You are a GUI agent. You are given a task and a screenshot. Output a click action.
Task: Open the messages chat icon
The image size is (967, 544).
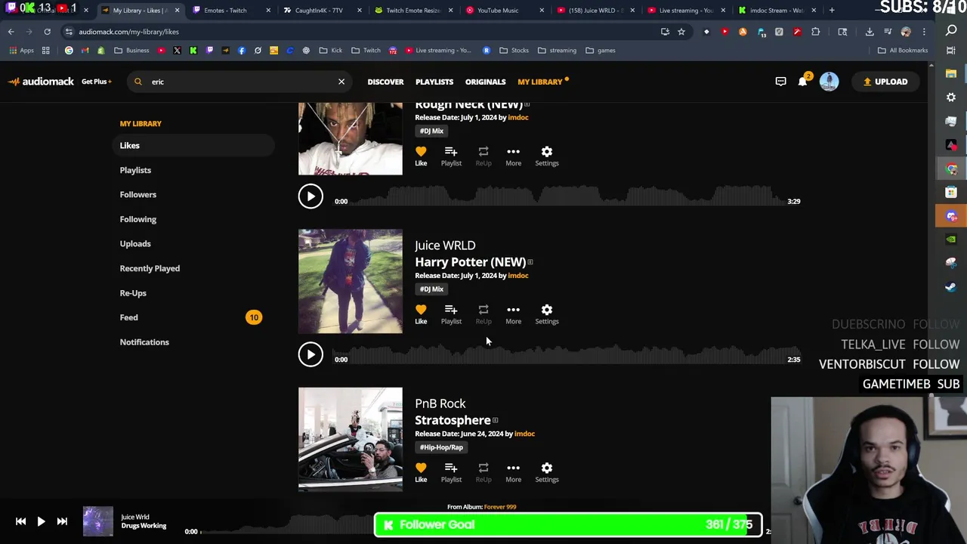tap(780, 82)
